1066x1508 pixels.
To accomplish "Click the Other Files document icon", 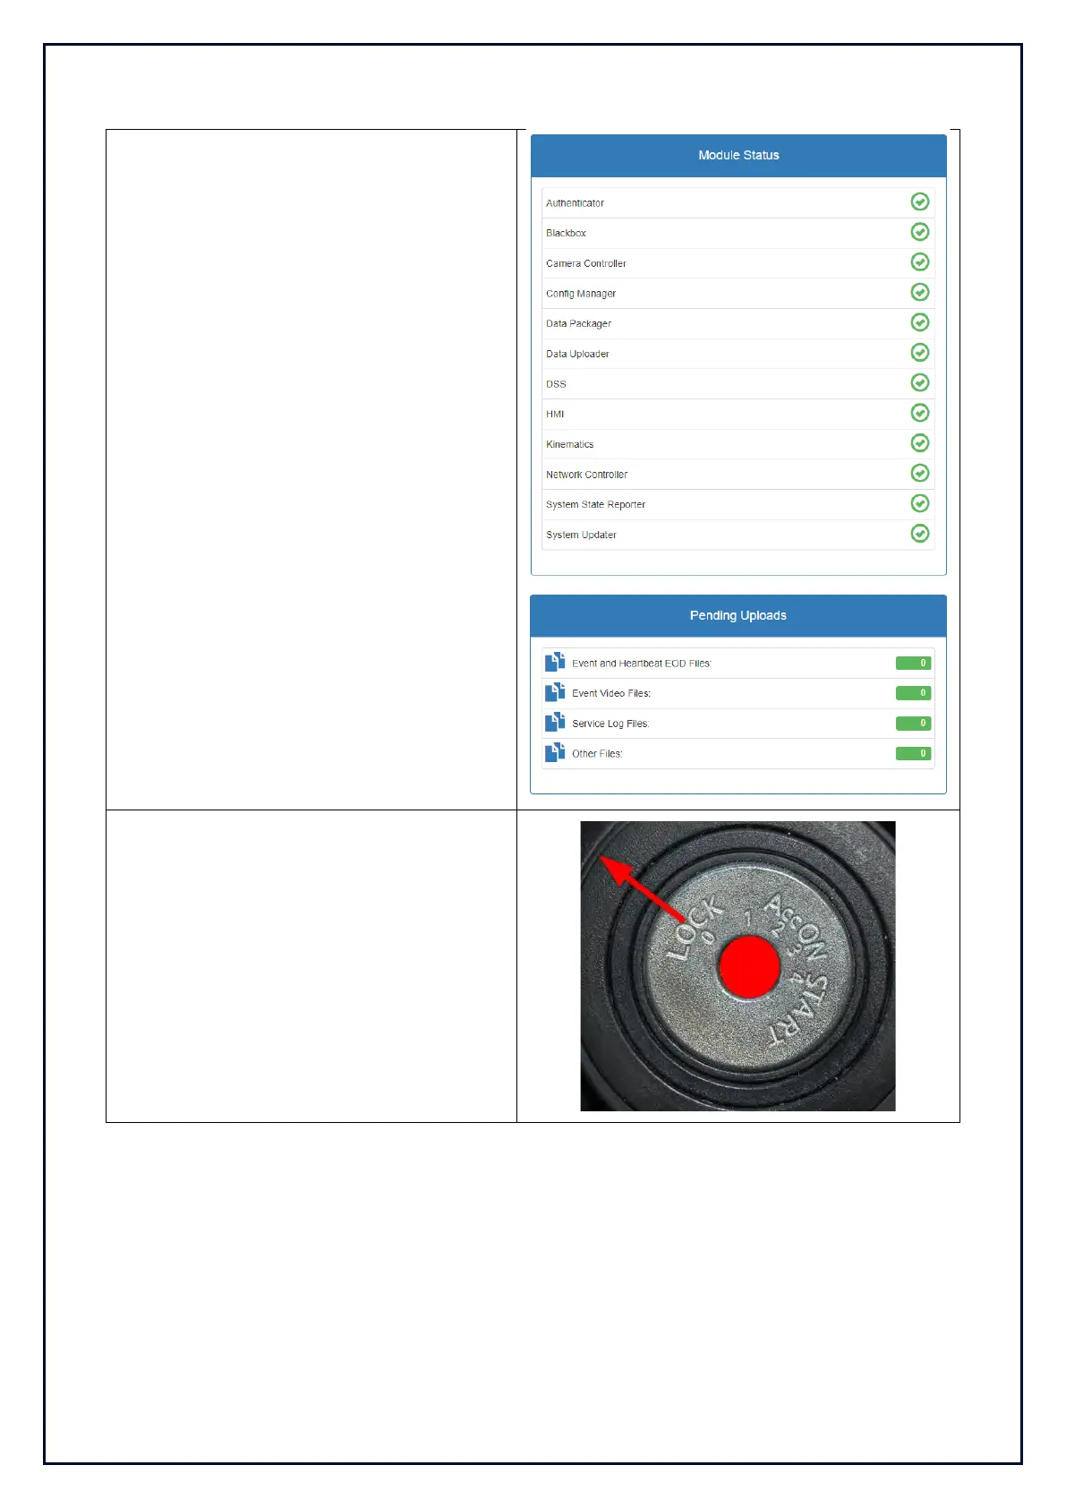I will 555,752.
